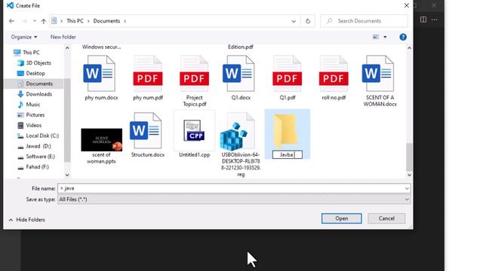Change the view layout icon

coord(376,37)
